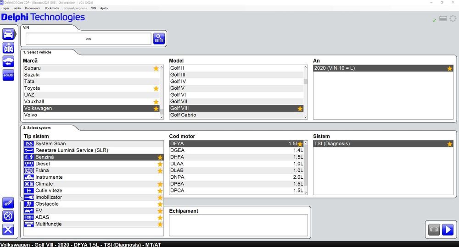Click the crossed-out circle sidebar icon
Viewport: 459px width, 247px height.
(8, 216)
